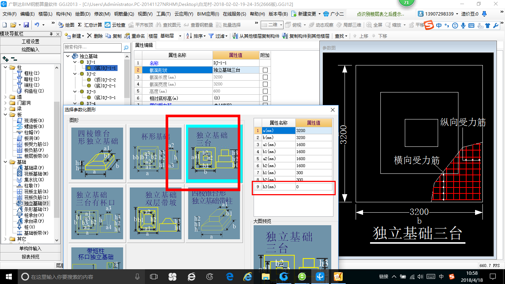Click the Sogou microphone voice icon
The width and height of the screenshot is (505, 284).
[463, 26]
